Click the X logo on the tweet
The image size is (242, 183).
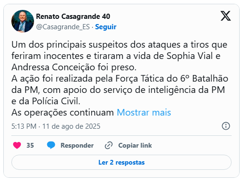click(225, 16)
